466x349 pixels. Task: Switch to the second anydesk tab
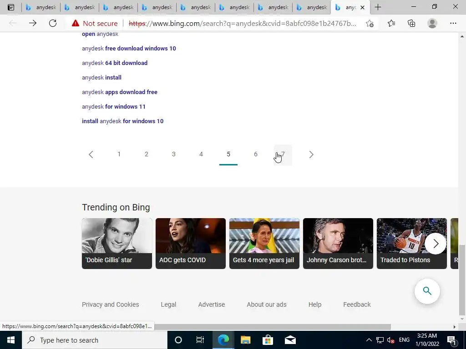[79, 7]
